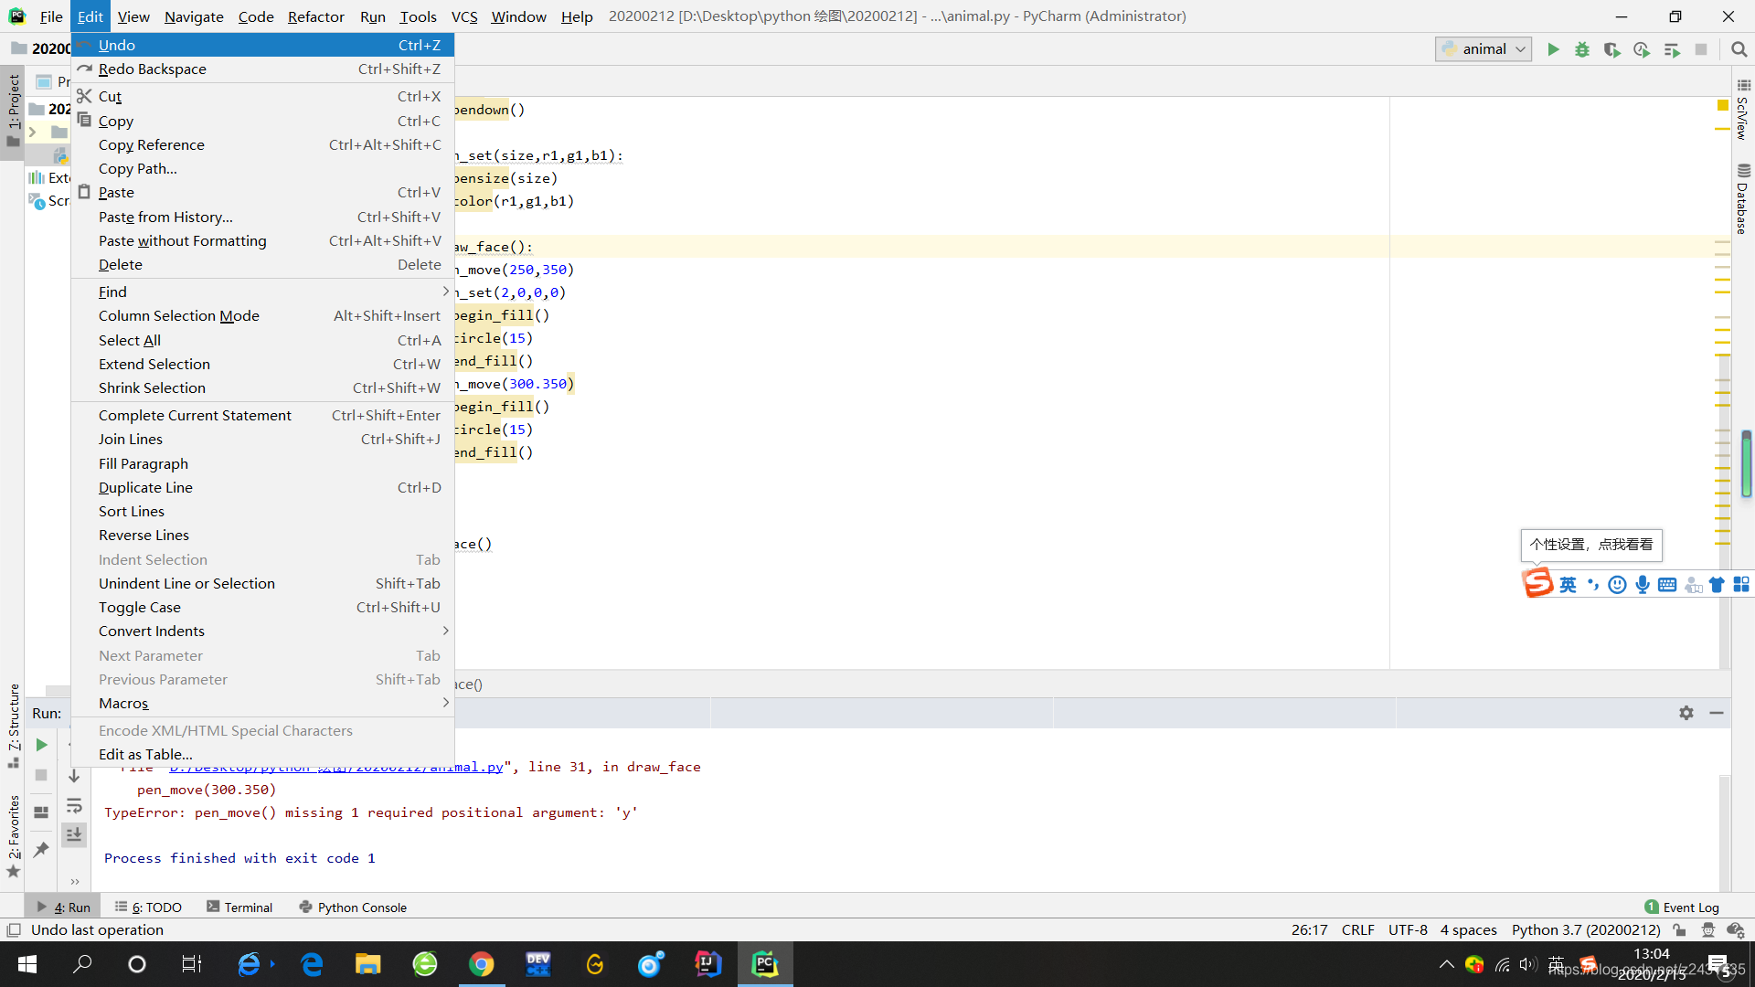Select Duplicate Line
The height and width of the screenshot is (987, 1755).
pos(263,487)
